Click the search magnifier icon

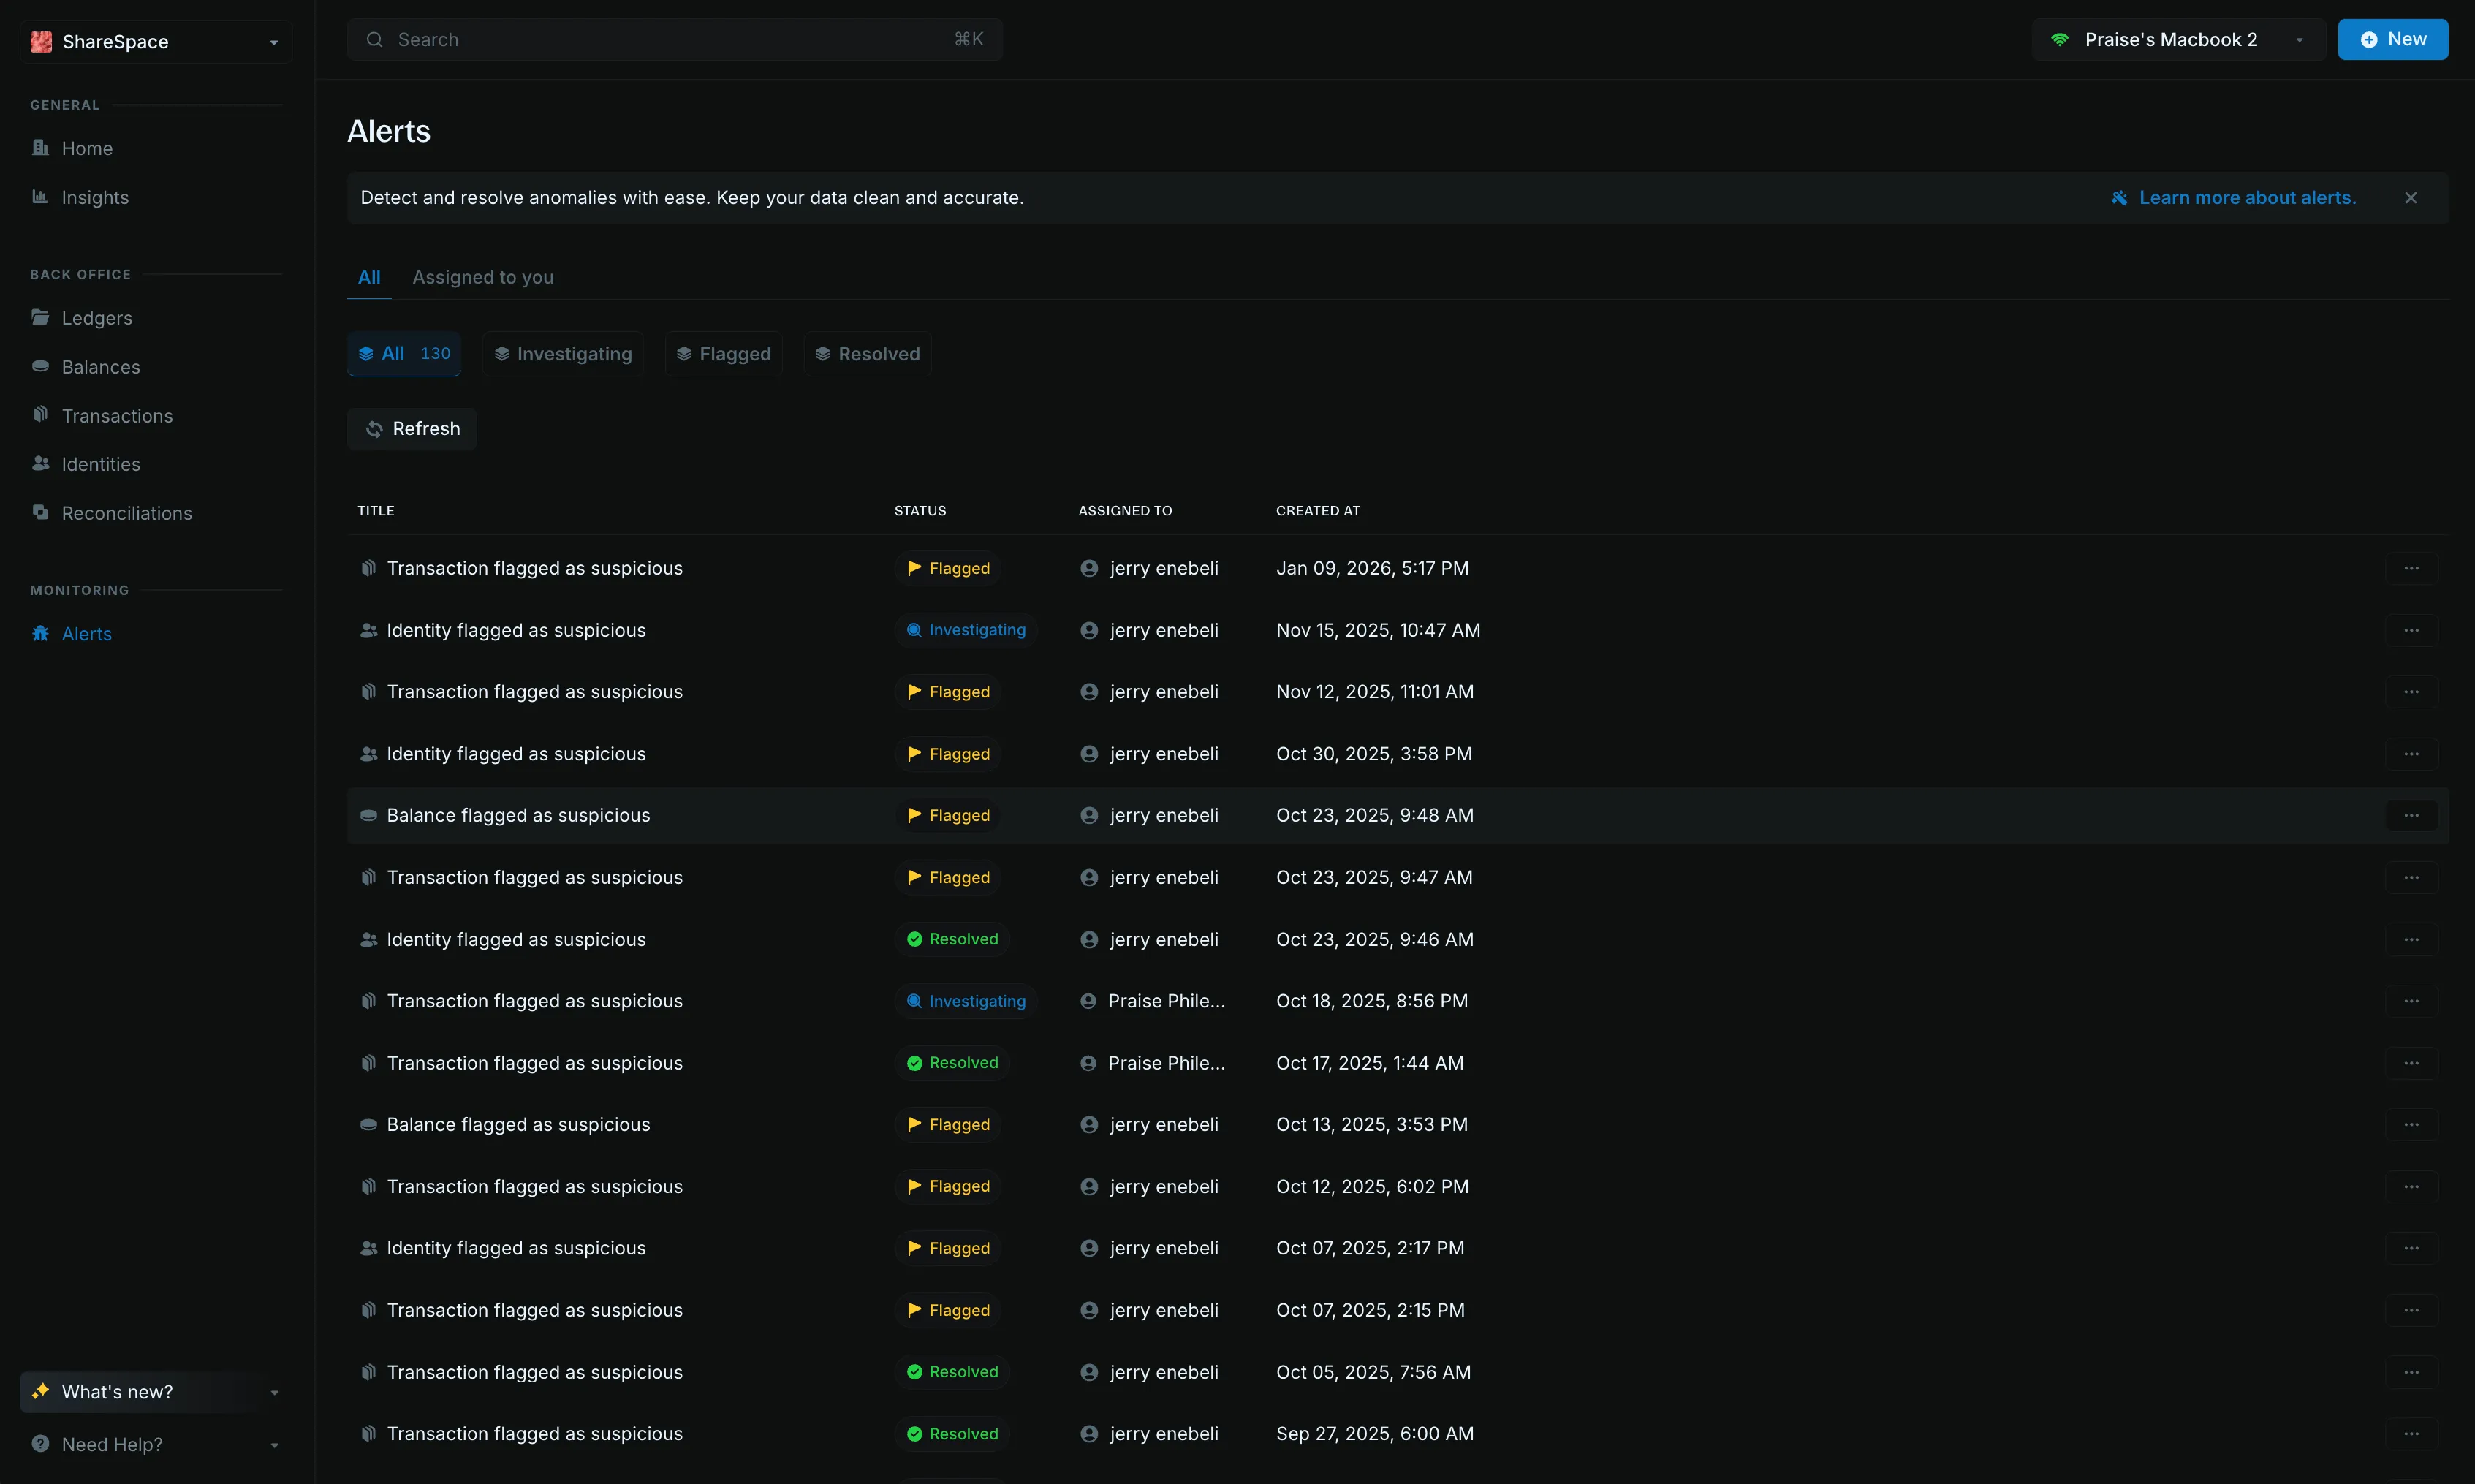(x=374, y=40)
